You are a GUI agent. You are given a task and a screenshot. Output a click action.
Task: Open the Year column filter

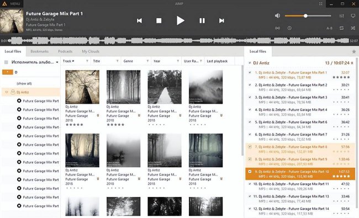point(178,61)
